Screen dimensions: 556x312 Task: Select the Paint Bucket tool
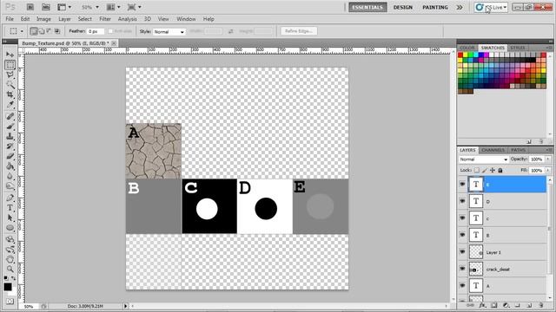[x=10, y=166]
